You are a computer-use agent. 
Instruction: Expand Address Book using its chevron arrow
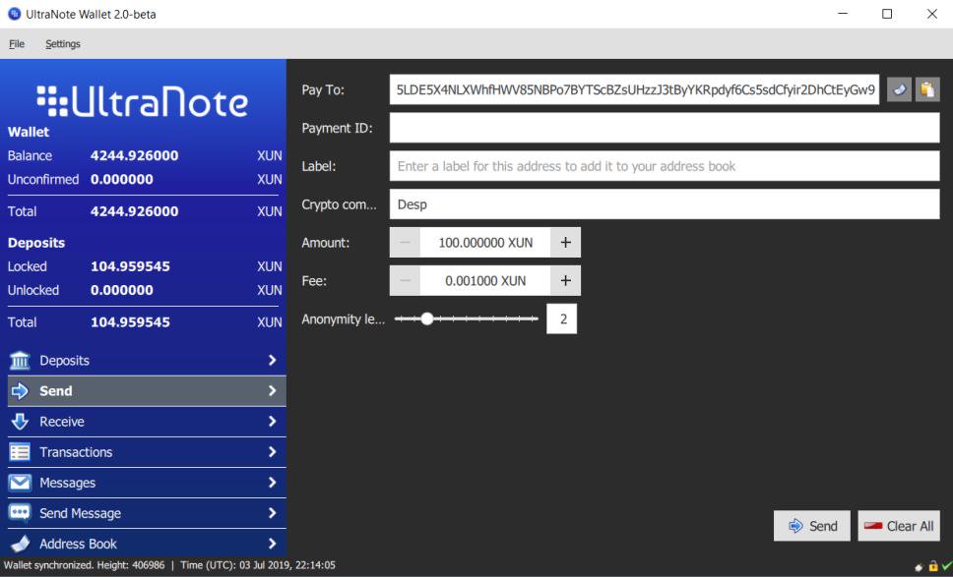pyautogui.click(x=273, y=544)
